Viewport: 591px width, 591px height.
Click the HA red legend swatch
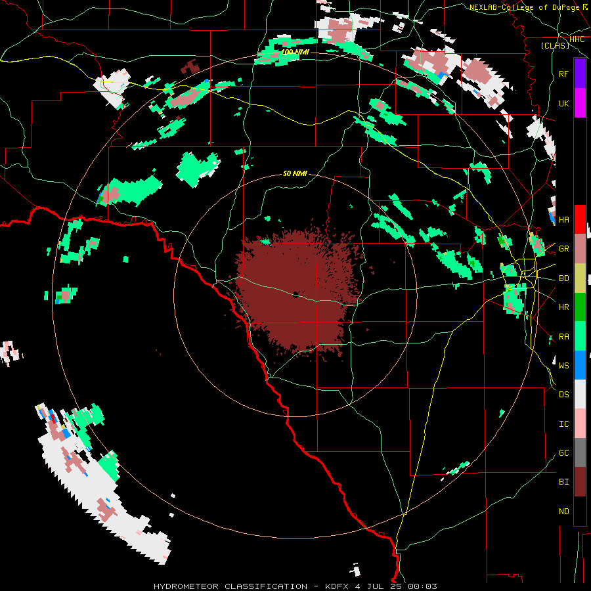tap(580, 219)
